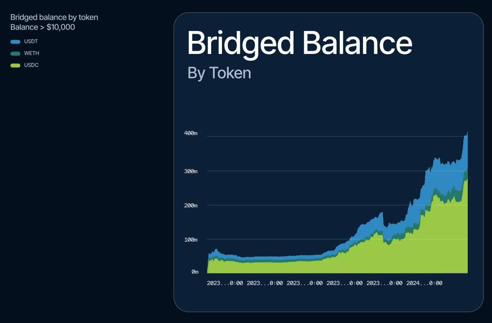The height and width of the screenshot is (323, 492).
Task: Select the 100m y-axis label
Action: pos(191,240)
